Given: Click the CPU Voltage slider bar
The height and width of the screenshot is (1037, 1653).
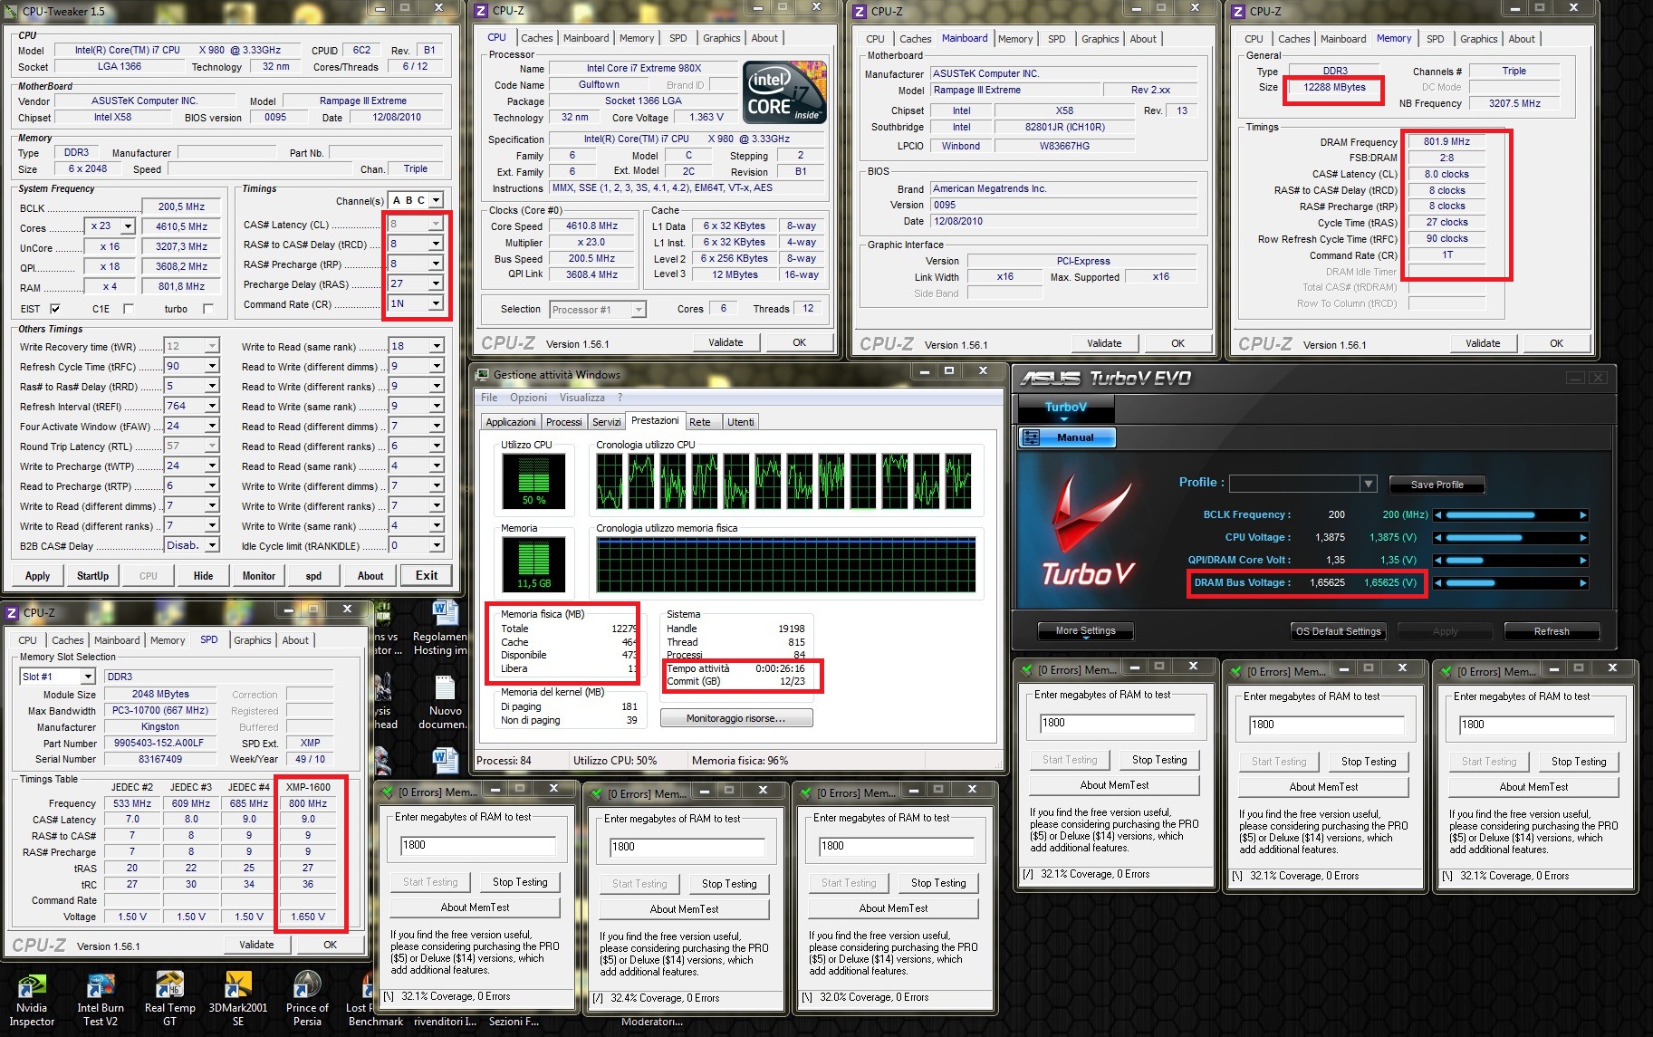Looking at the screenshot, I should tap(1511, 537).
